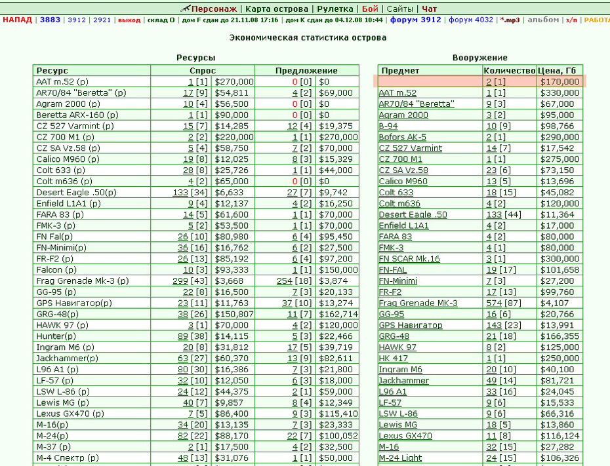Viewport: 610px width, 466px height.
Task: Click the Ресурс column header
Action: pyautogui.click(x=52, y=71)
